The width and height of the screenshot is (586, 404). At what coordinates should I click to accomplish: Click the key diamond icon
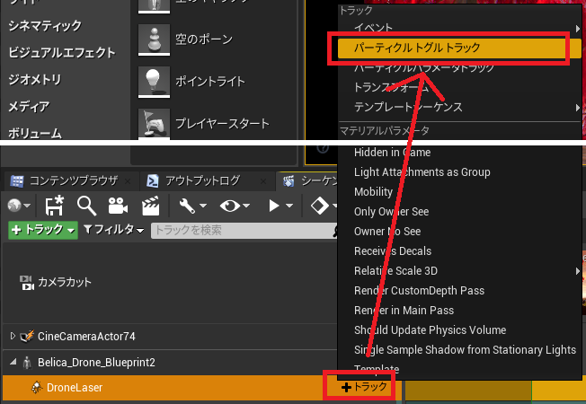(320, 206)
